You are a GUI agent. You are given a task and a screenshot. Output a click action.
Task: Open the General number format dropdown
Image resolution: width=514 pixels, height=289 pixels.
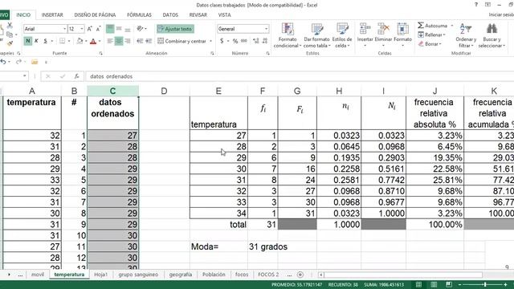tap(266, 29)
